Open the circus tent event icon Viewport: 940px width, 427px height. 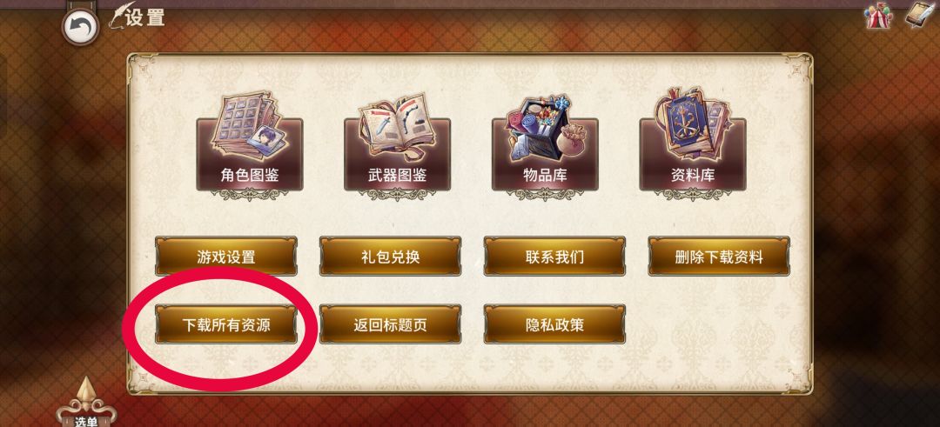tap(879, 15)
